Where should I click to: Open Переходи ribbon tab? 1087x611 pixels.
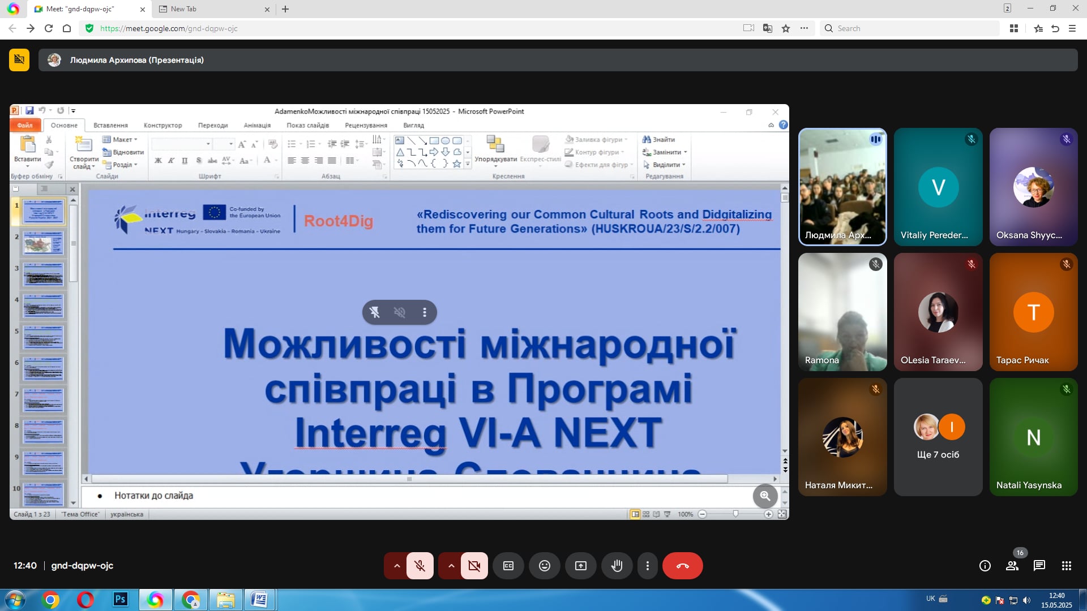213,125
